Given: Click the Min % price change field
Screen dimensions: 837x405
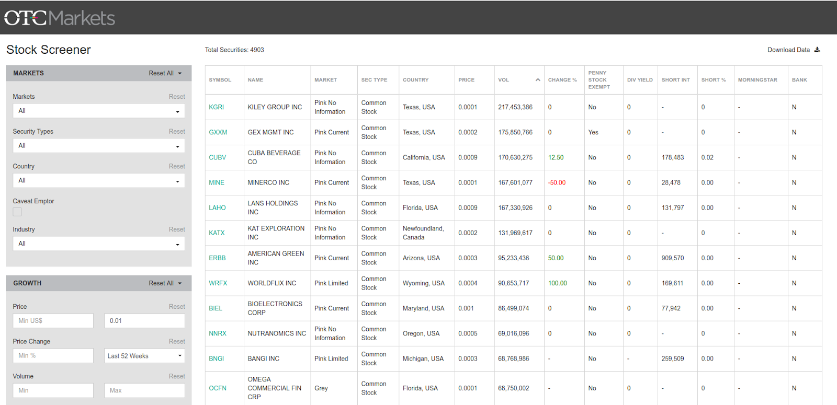Looking at the screenshot, I should click(x=53, y=356).
